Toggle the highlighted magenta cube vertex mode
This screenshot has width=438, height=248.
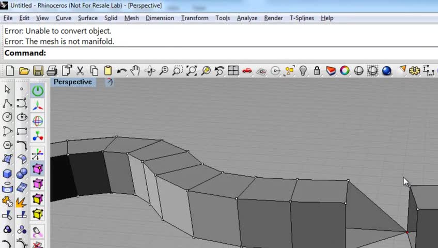pyautogui.click(x=38, y=168)
